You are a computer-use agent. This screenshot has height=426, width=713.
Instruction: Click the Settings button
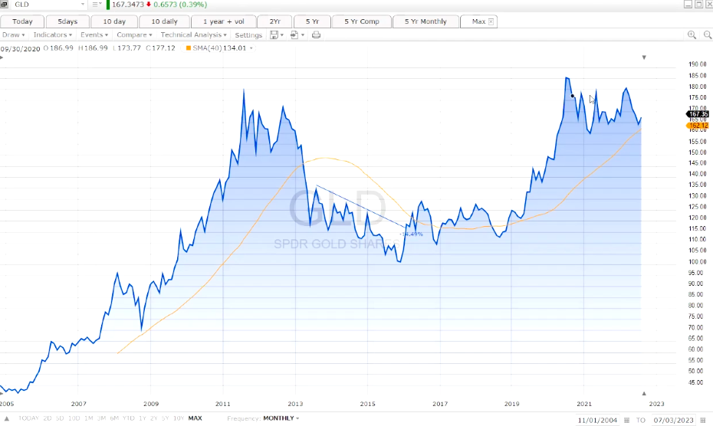pos(248,35)
